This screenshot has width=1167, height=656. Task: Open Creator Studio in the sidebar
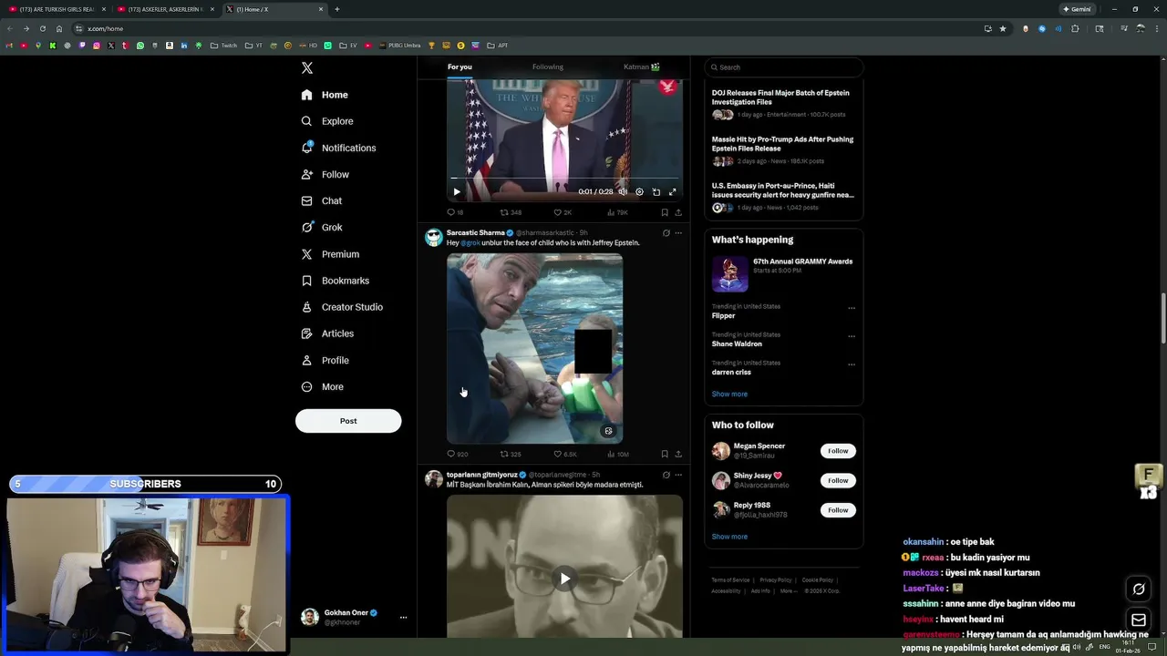point(342,307)
